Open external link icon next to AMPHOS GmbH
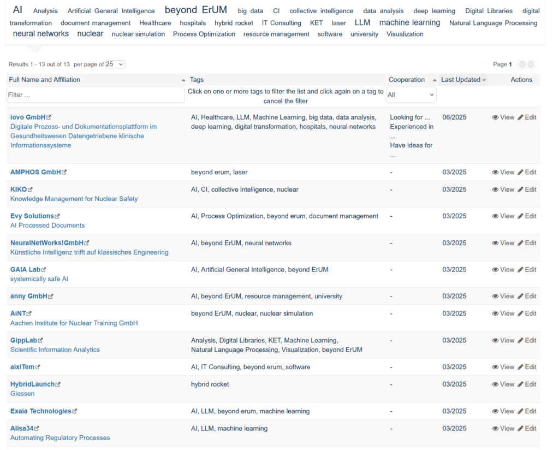This screenshot has width=559, height=450. 64,172
